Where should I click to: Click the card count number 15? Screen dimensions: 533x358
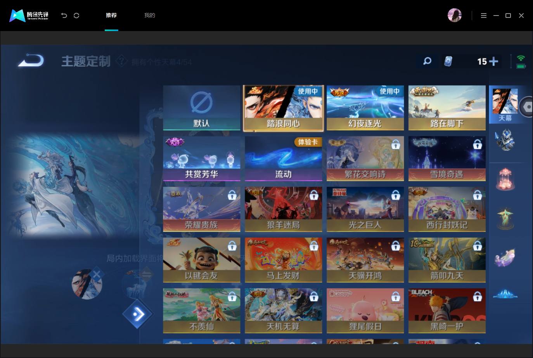point(482,61)
